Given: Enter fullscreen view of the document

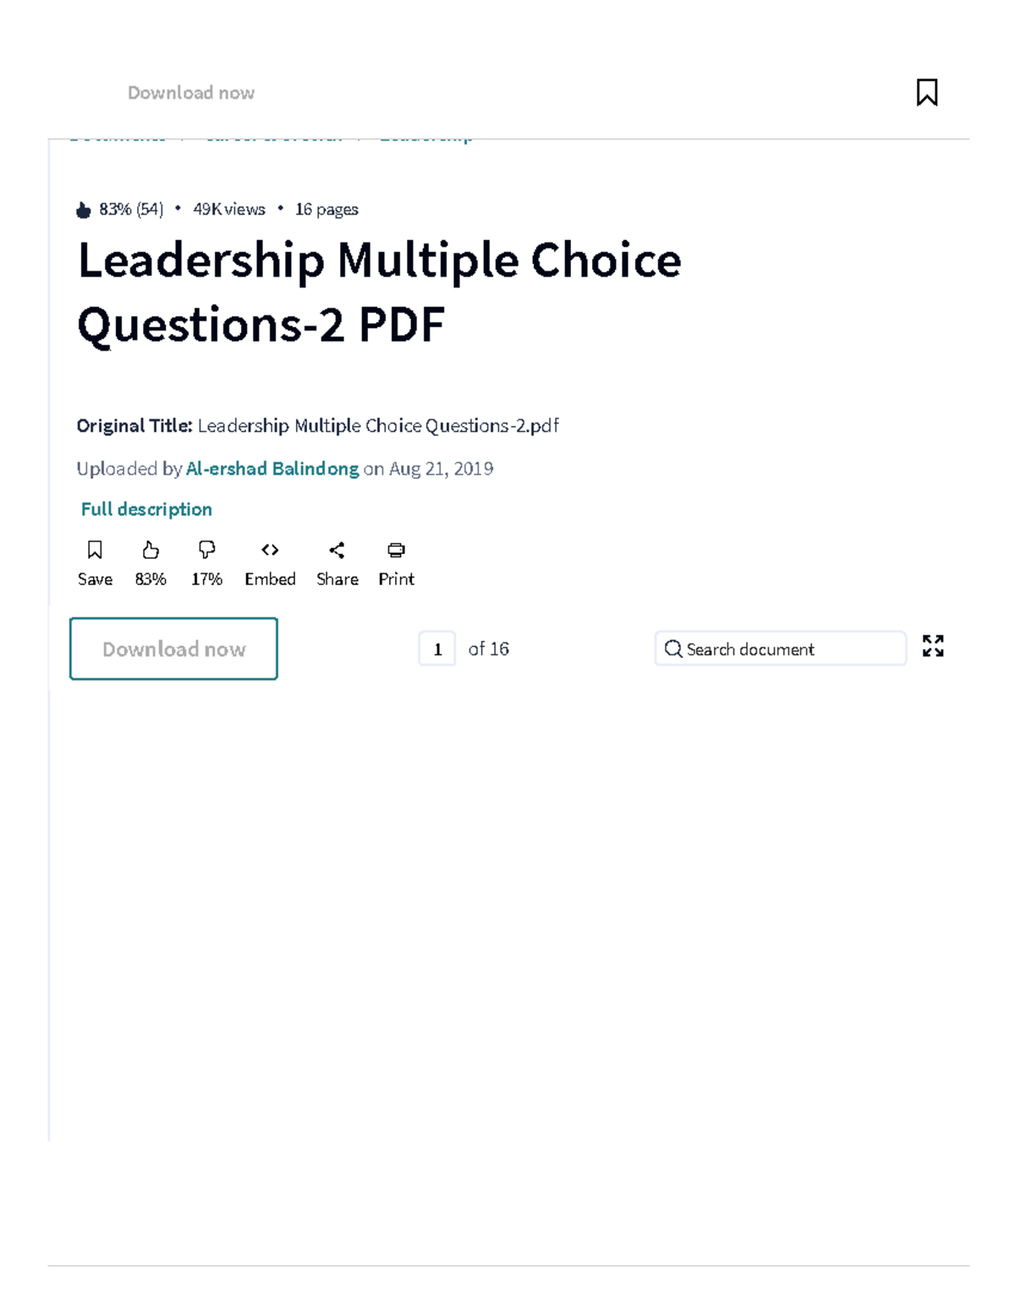Looking at the screenshot, I should click(933, 648).
